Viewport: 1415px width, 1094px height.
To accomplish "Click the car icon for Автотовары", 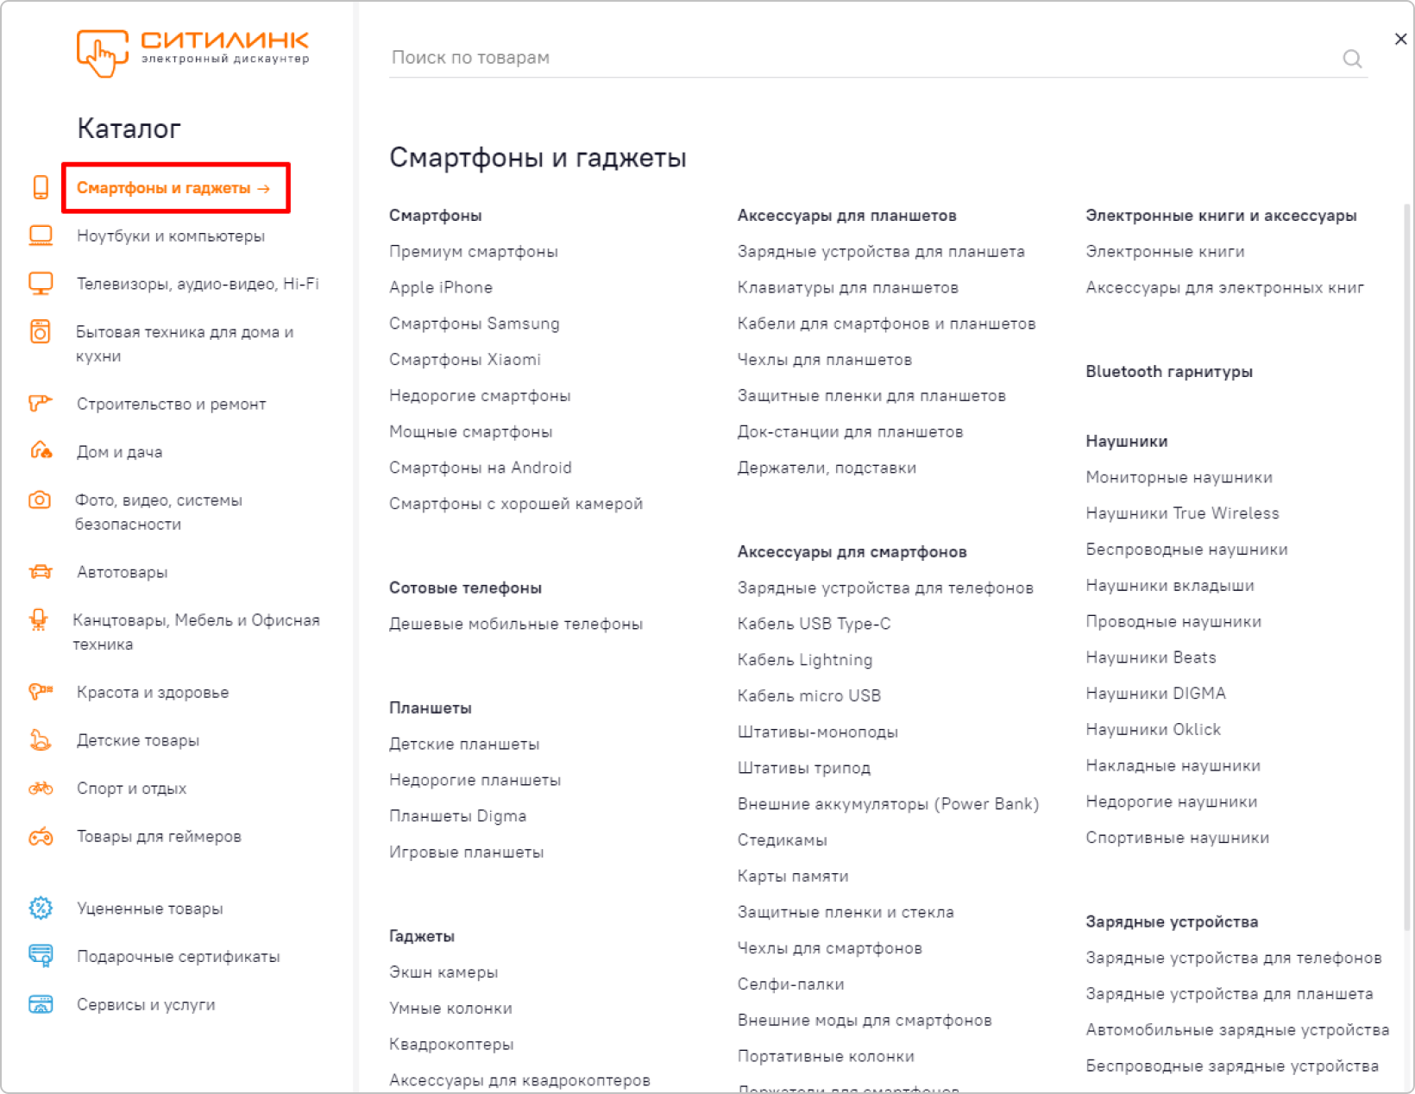I will pos(41,571).
